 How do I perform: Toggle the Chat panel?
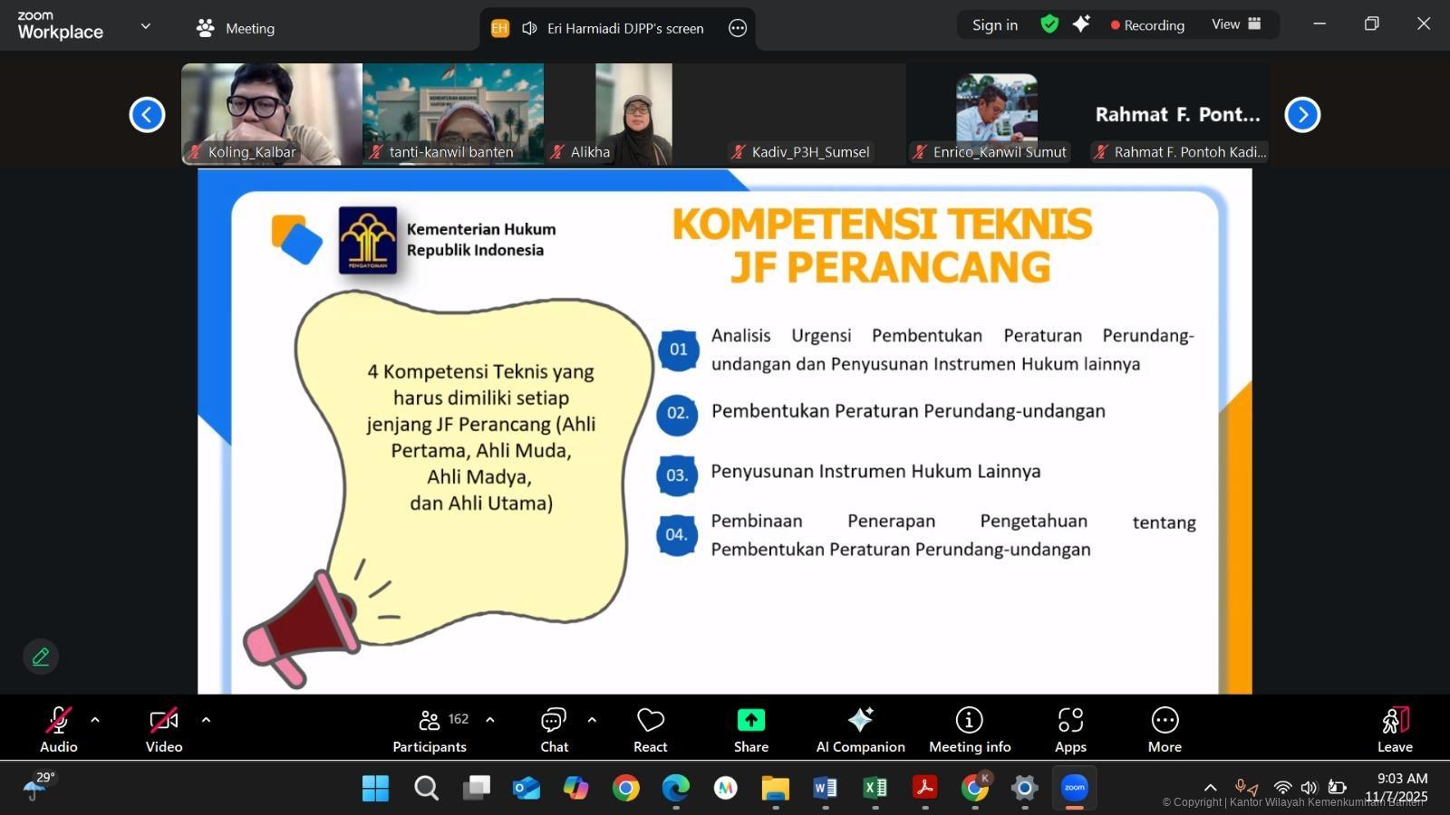[x=554, y=730]
